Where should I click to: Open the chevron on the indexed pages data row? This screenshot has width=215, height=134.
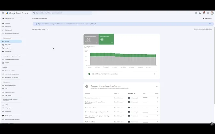tap(154, 74)
